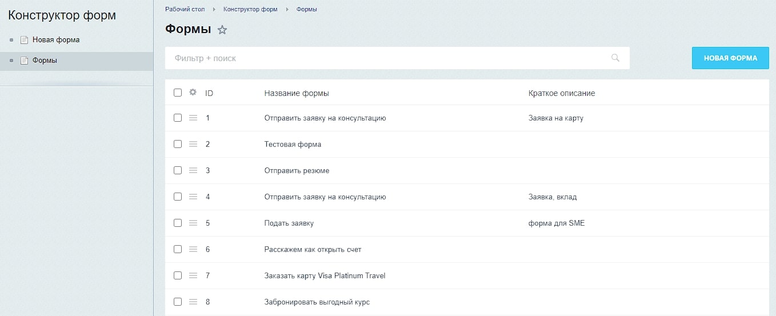The height and width of the screenshot is (316, 776).
Task: Open row actions menu for form 3
Action: (x=193, y=170)
